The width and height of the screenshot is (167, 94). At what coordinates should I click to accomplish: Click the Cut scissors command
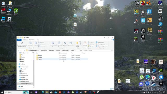(41, 42)
